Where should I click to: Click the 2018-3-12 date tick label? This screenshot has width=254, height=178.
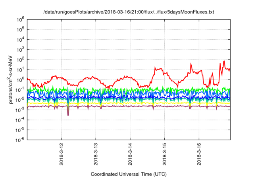[x=62, y=154]
